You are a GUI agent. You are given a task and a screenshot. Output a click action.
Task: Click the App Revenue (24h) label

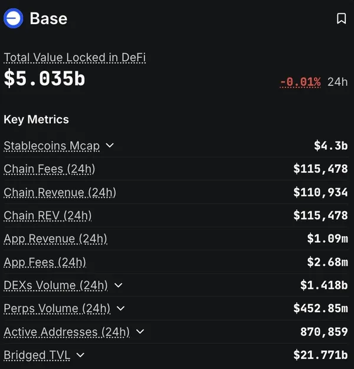[55, 239]
